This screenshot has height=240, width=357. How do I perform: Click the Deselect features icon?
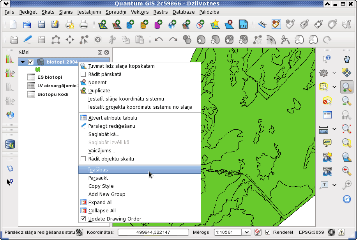pyautogui.click(x=327, y=101)
